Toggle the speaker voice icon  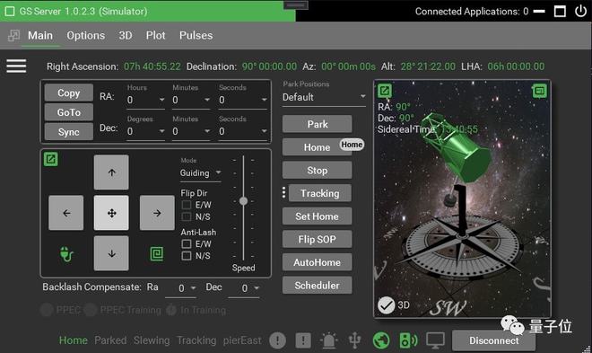[408, 340]
